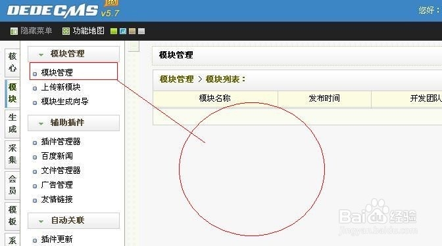Collapse the 辅助插件 menu section
Image resolution: width=442 pixels, height=246 pixels.
[74, 123]
